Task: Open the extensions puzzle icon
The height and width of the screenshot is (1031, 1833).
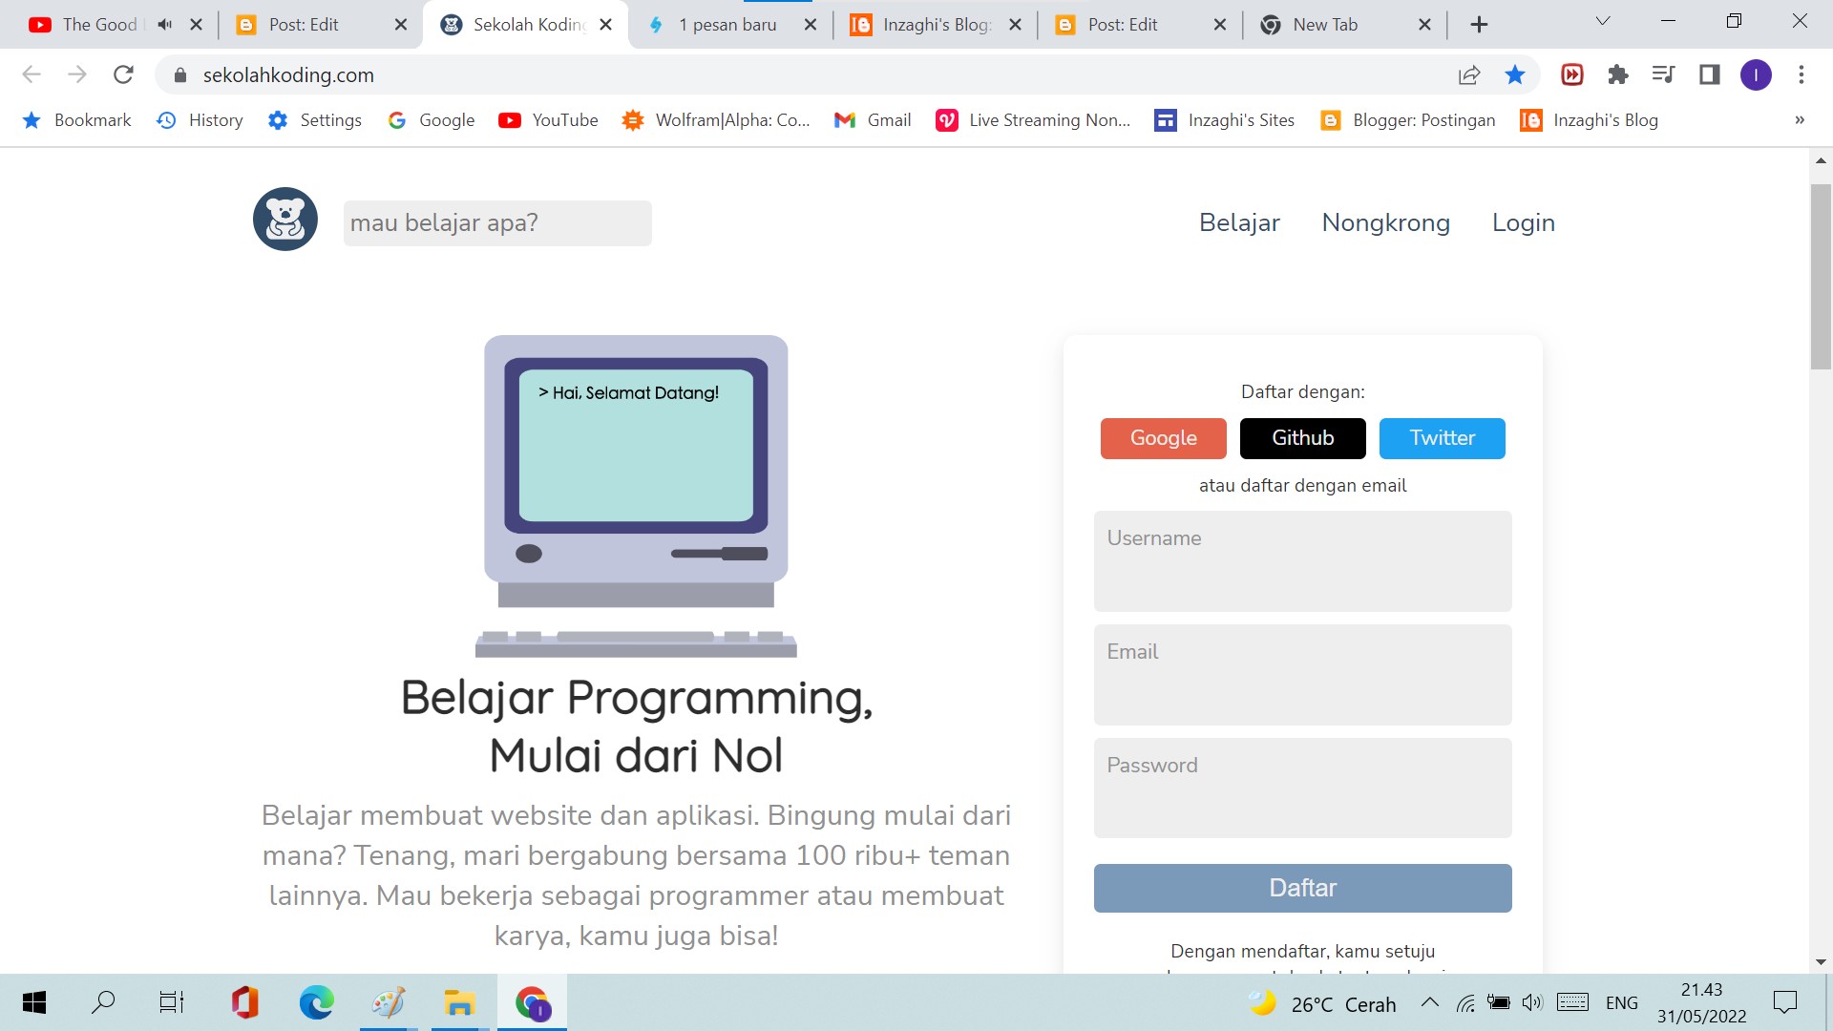Action: point(1617,74)
